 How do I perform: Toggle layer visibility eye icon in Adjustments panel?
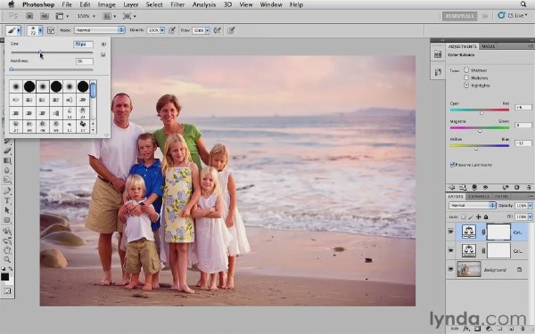485,187
